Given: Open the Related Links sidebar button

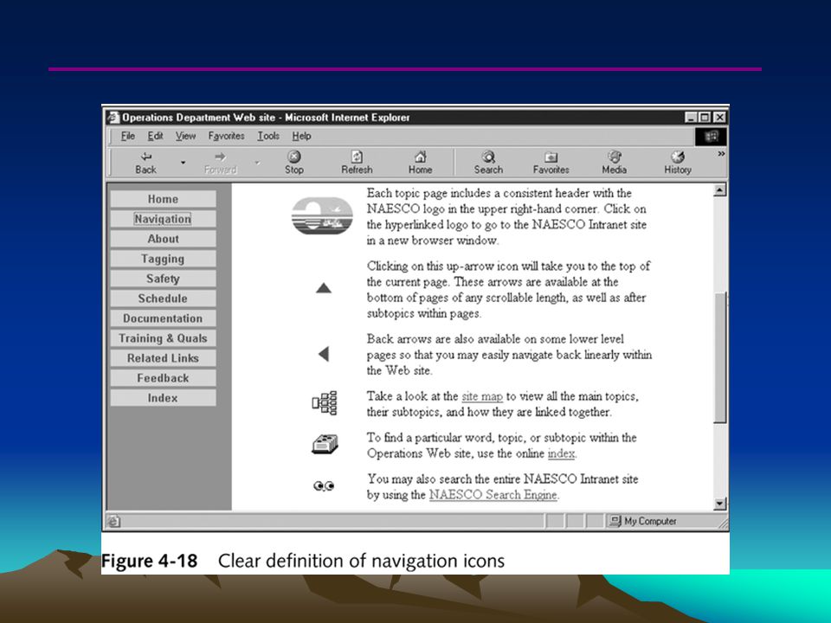Looking at the screenshot, I should point(163,358).
